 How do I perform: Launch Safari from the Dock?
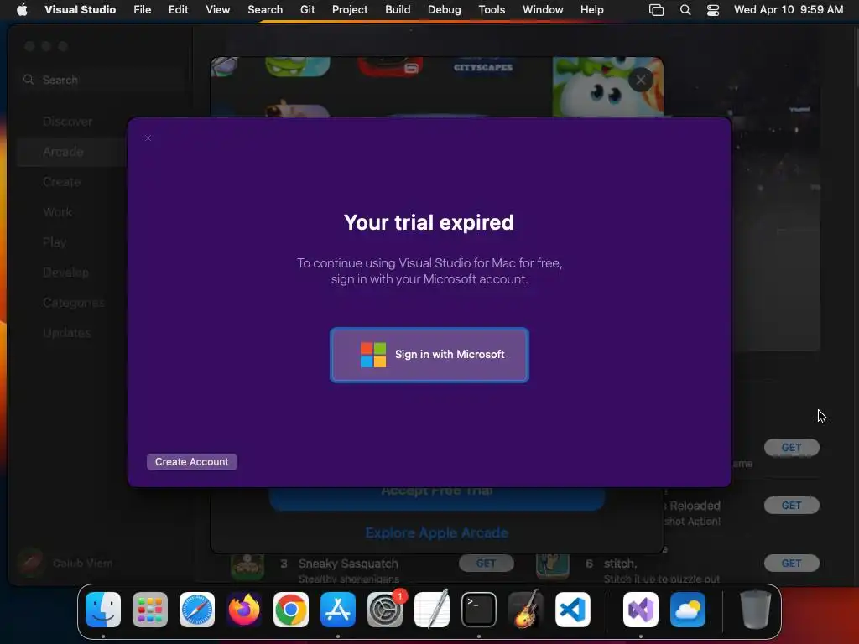tap(197, 610)
